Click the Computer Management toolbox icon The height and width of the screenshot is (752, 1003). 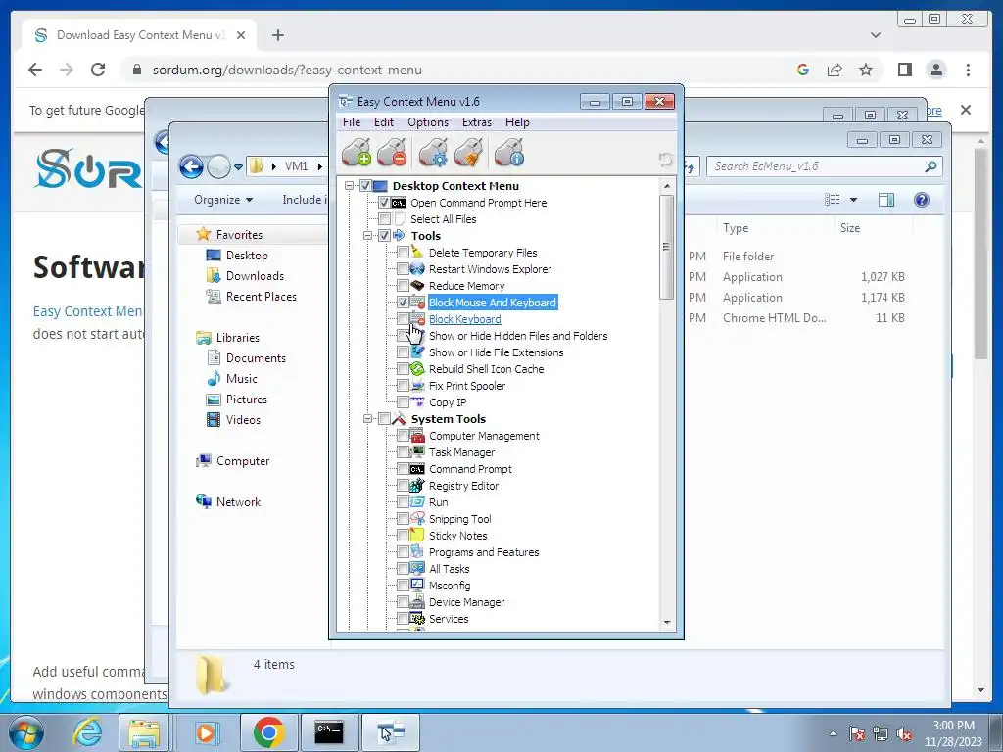pos(417,436)
